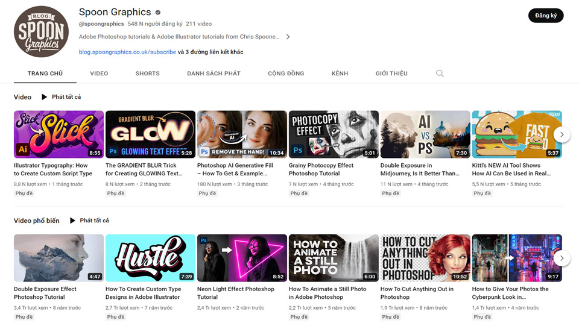This screenshot has width=579, height=326.
Task: Open the Hustle custom type video thumbnail
Action: tap(150, 258)
